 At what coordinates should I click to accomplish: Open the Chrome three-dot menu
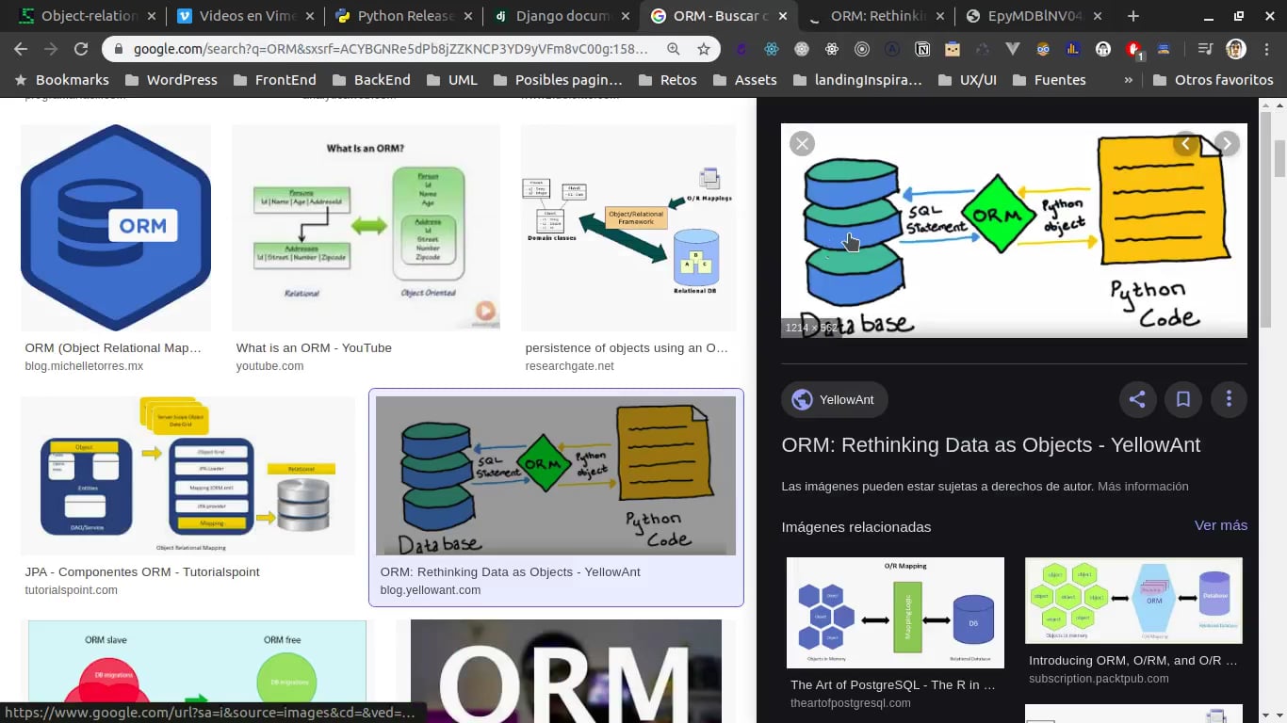point(1267,49)
